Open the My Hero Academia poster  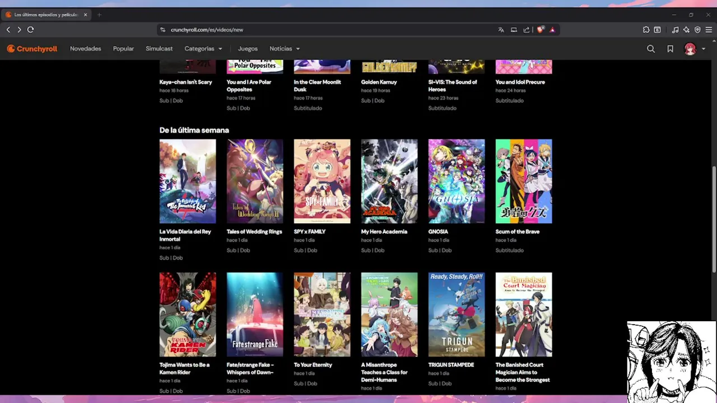tap(389, 181)
